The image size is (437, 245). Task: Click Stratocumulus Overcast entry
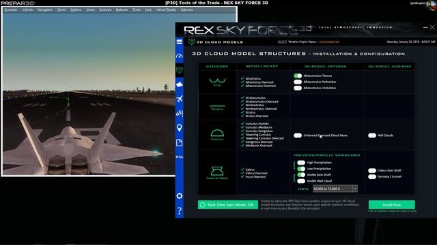tap(262, 101)
